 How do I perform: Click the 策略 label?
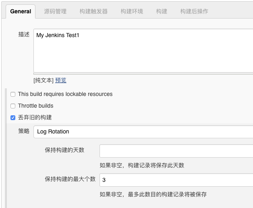(24, 131)
